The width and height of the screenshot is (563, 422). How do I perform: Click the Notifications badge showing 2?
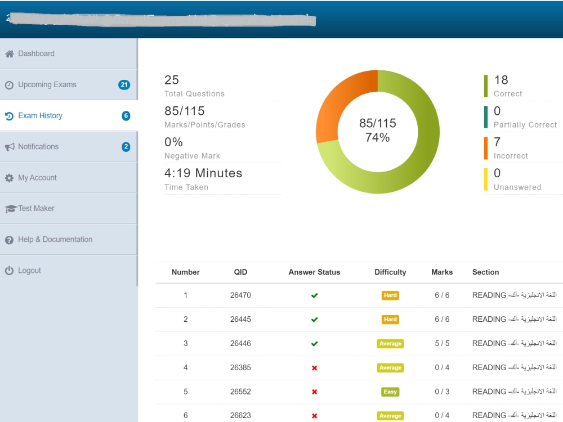click(x=126, y=147)
